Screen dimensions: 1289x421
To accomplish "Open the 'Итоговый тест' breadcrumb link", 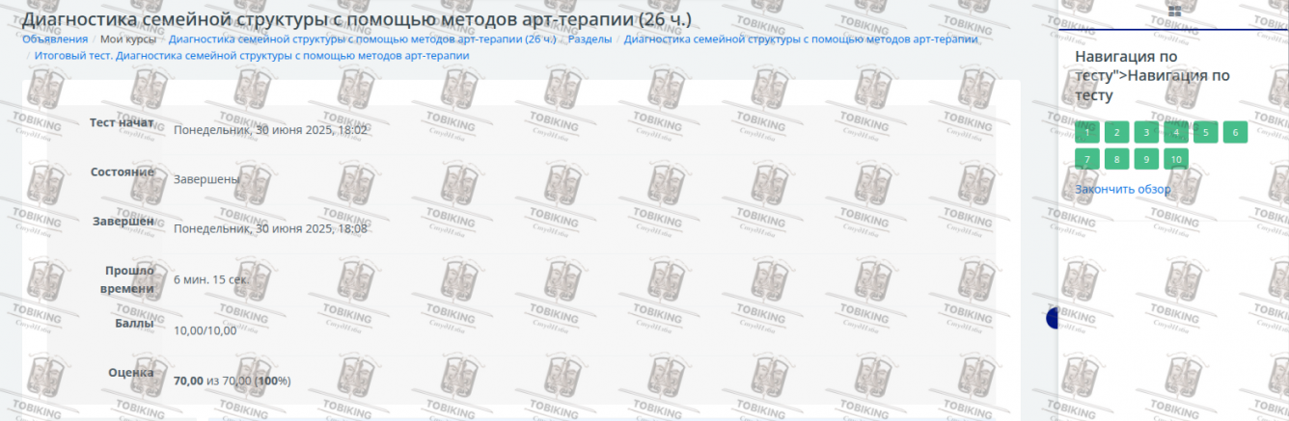I will (252, 56).
